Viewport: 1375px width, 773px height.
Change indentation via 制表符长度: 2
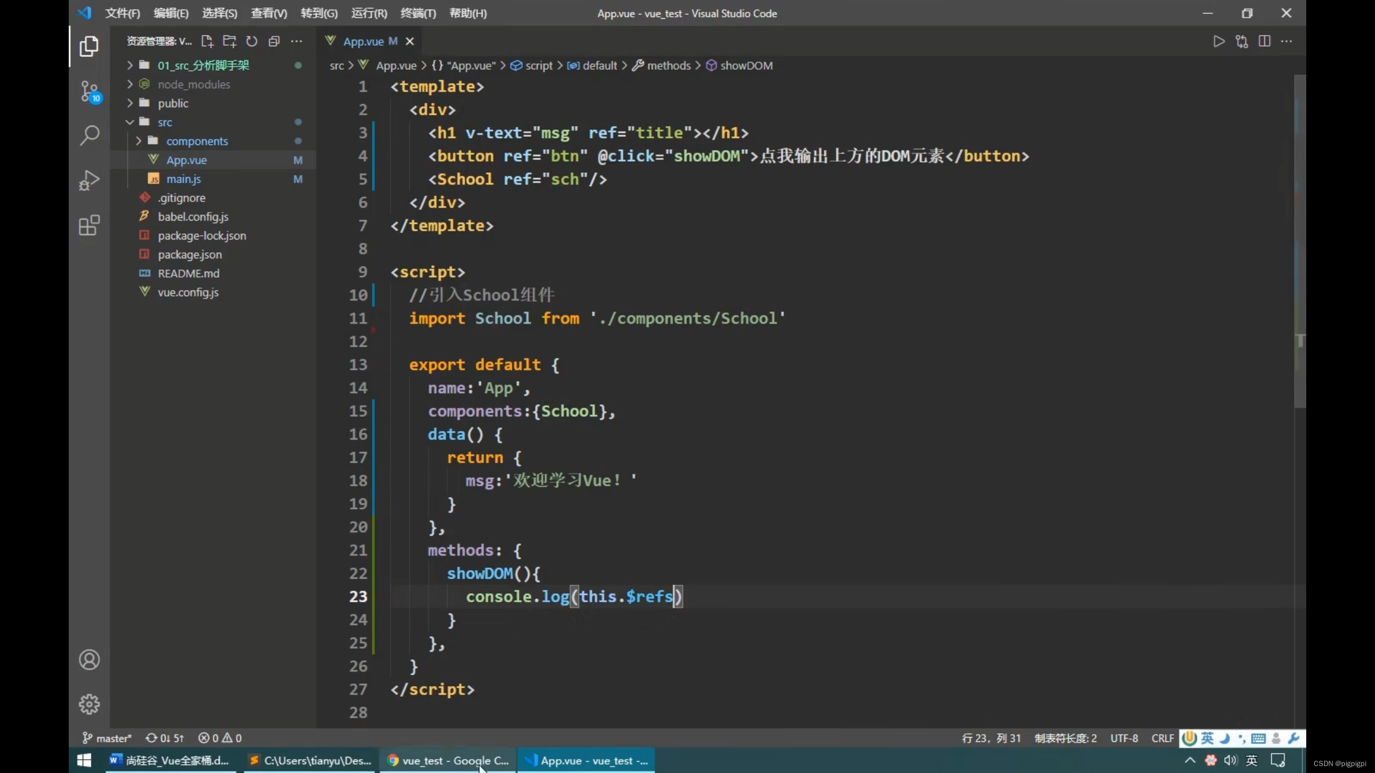tap(1066, 738)
